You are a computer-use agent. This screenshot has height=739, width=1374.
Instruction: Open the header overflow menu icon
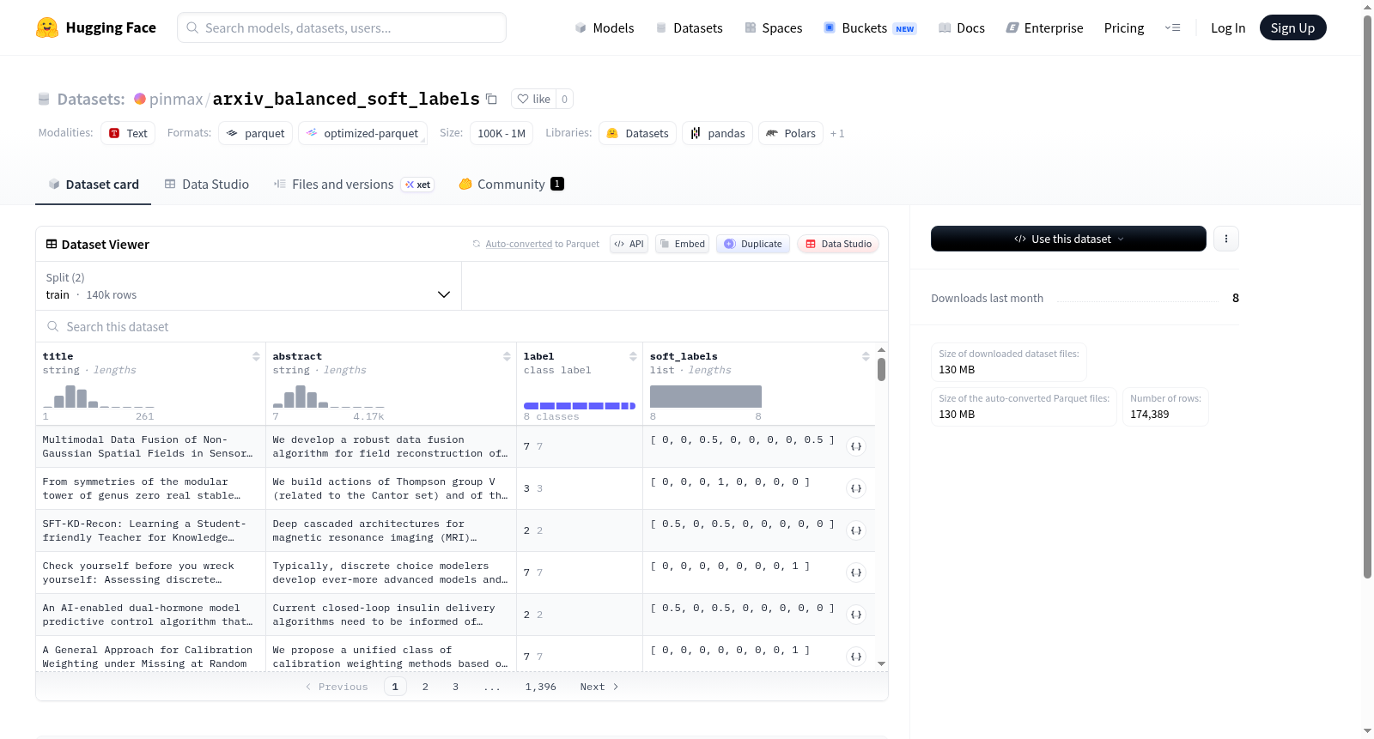[1172, 27]
